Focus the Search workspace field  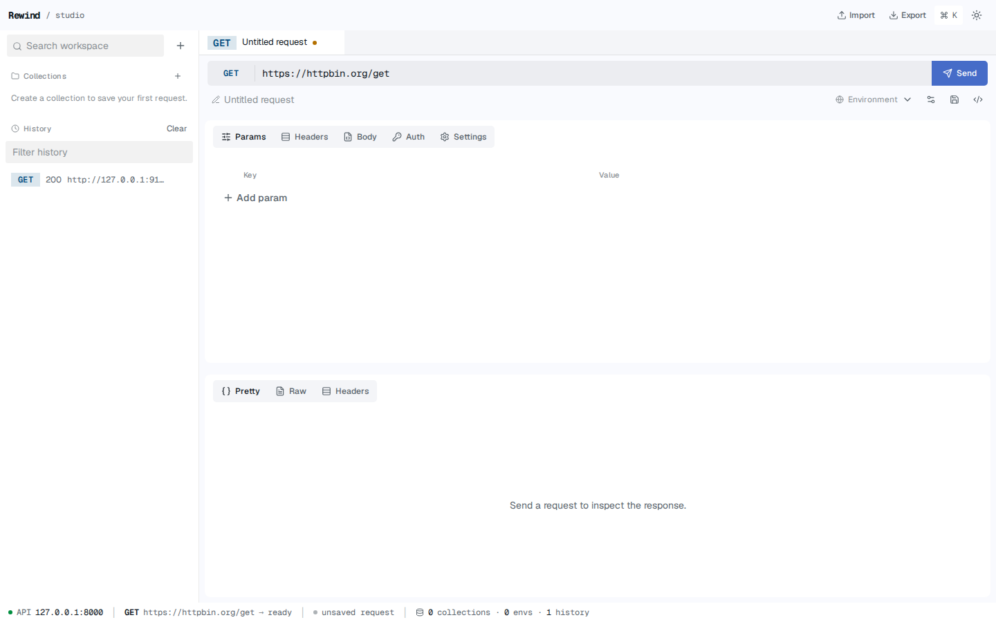pyautogui.click(x=85, y=46)
